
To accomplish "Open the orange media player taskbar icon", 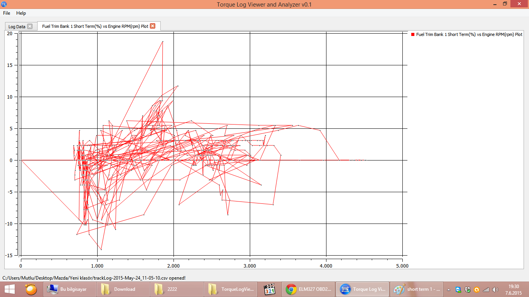I will click(31, 289).
